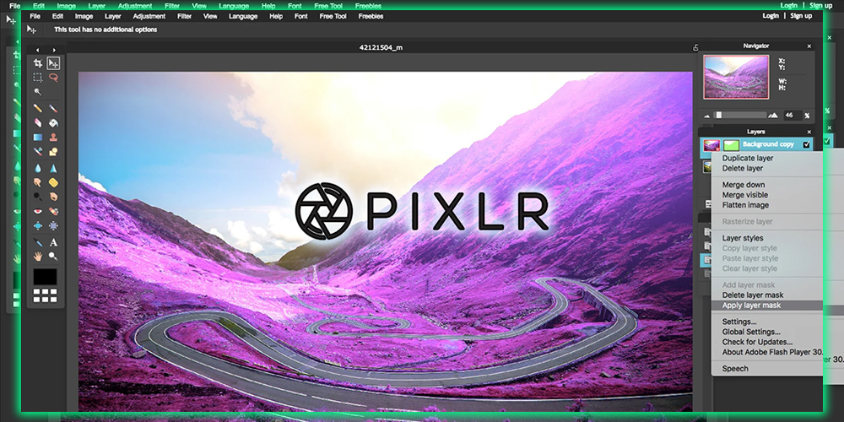Image resolution: width=844 pixels, height=422 pixels.
Task: Select the Hand pan tool
Action: (38, 256)
